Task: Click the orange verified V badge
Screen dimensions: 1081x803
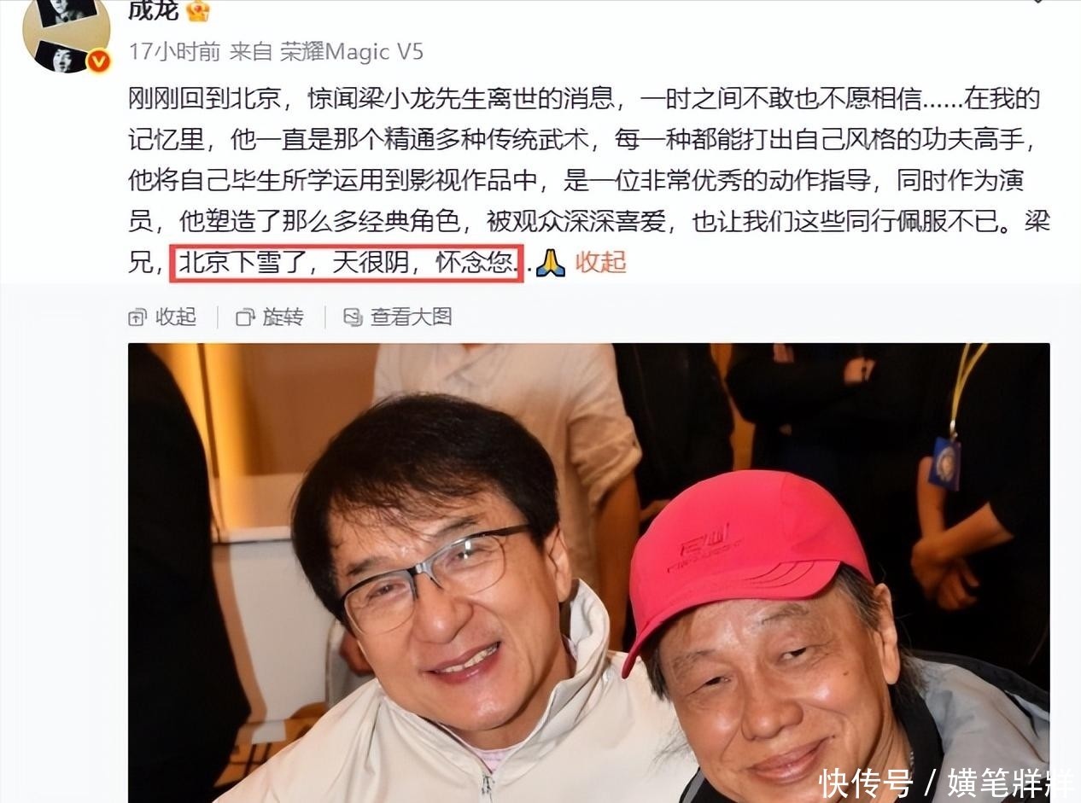Action: pos(99,61)
